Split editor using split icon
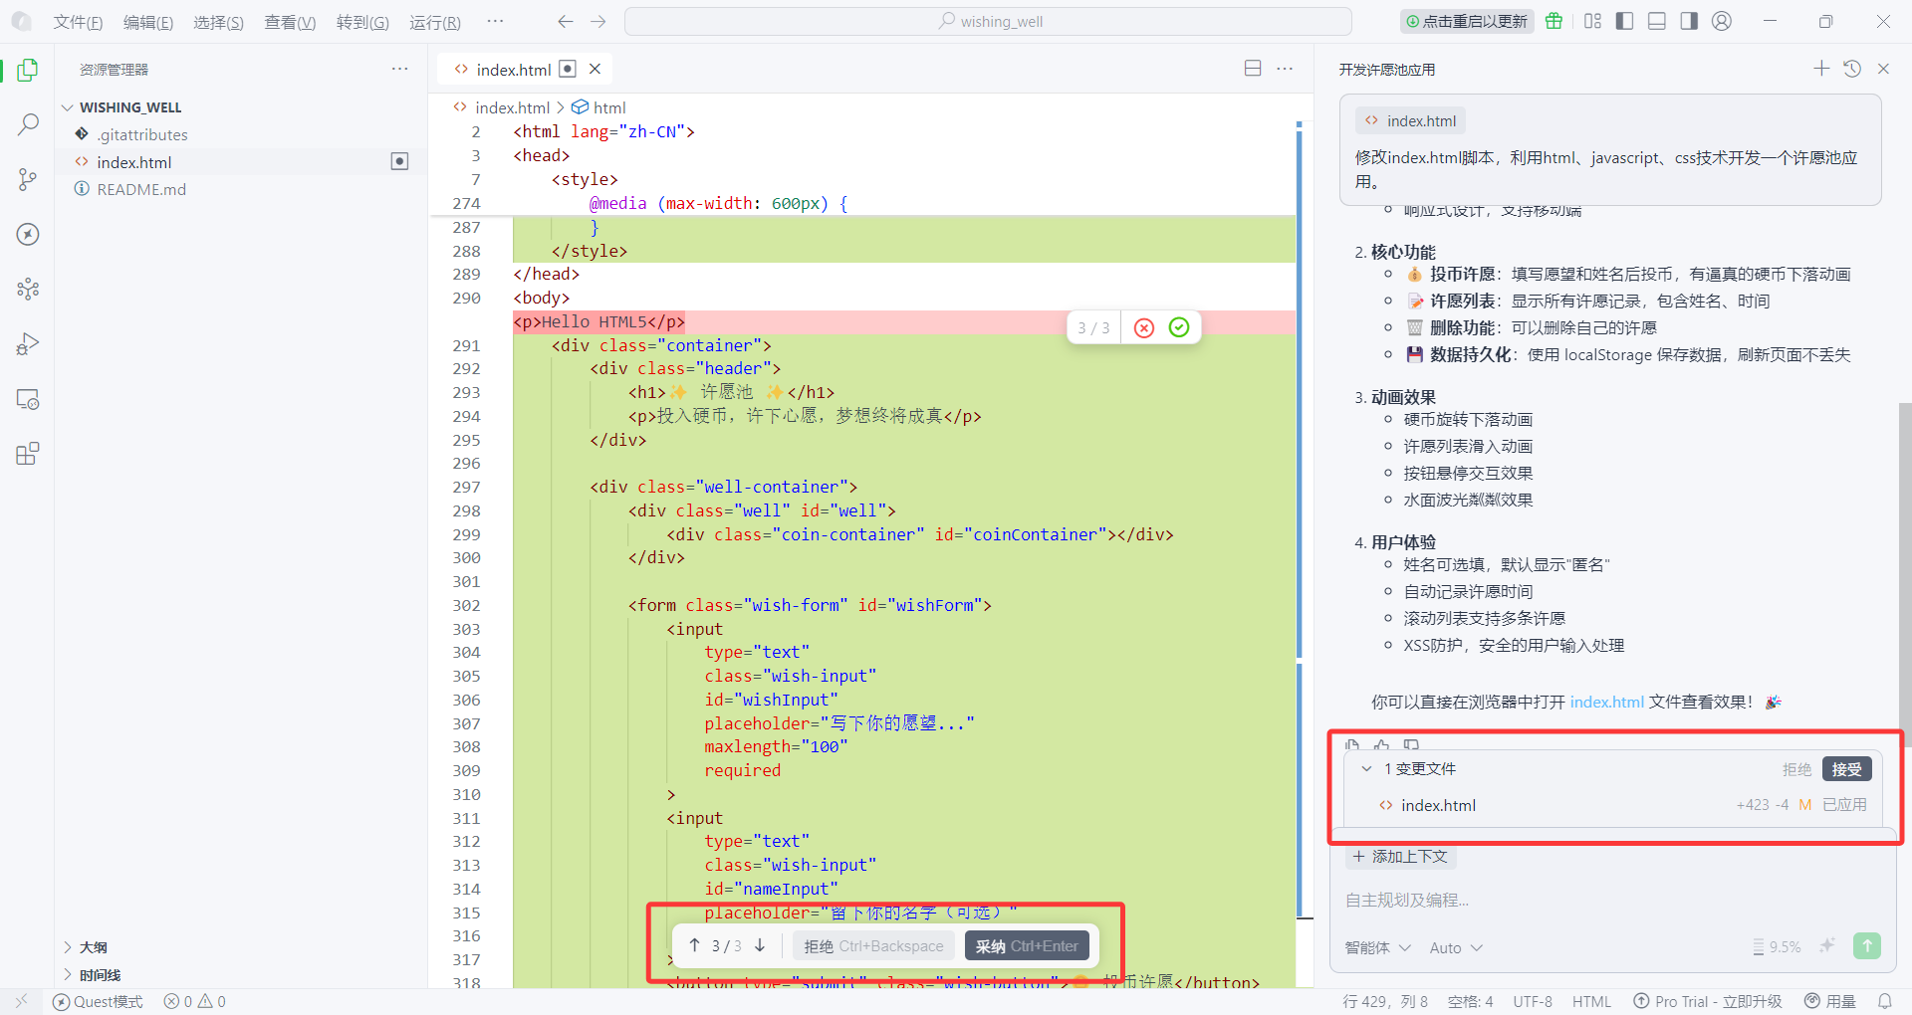 1253,69
